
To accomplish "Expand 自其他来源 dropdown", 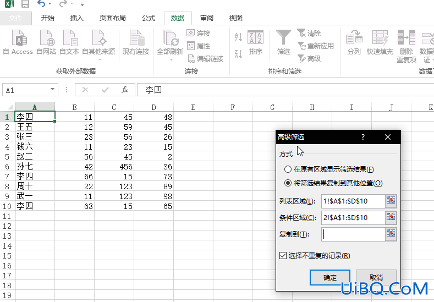I will click(100, 59).
